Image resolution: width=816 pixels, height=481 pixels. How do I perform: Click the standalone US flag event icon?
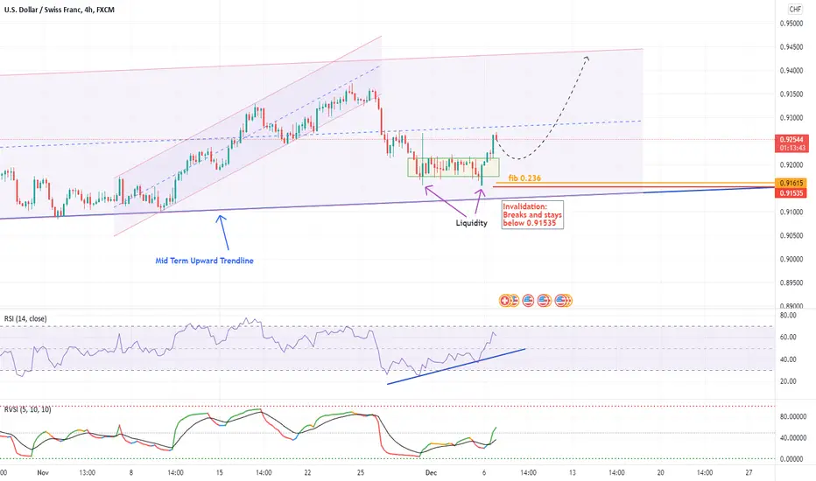click(528, 300)
